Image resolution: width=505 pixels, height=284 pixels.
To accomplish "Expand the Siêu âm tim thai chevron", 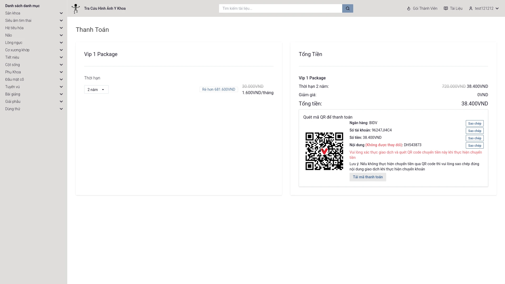I will point(61,21).
